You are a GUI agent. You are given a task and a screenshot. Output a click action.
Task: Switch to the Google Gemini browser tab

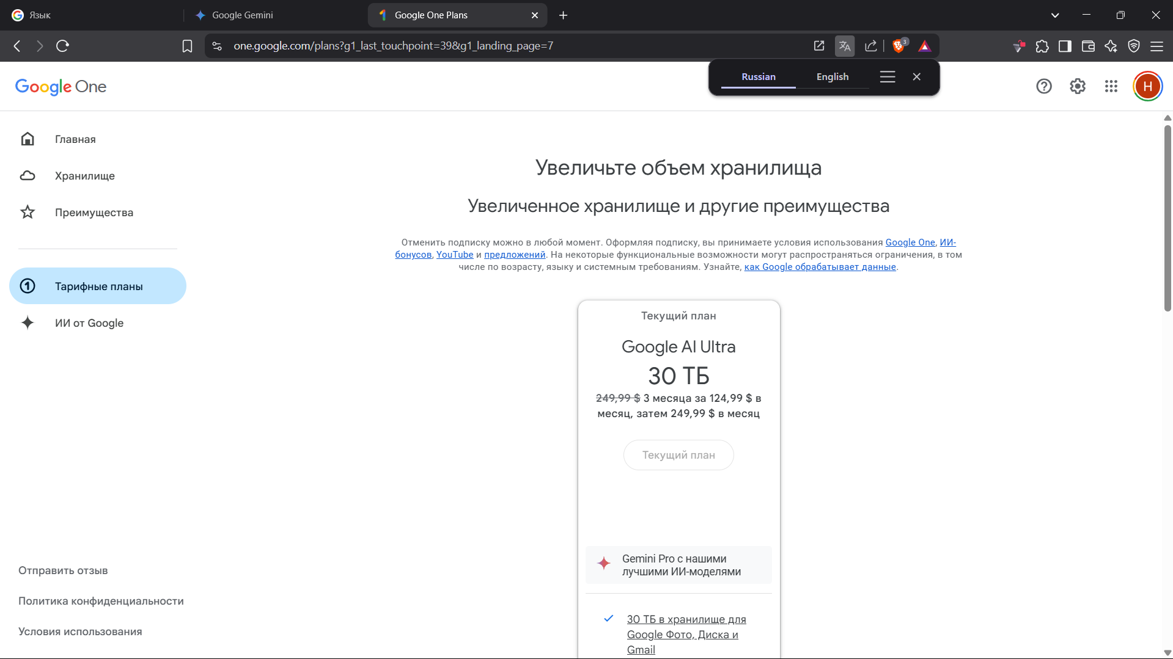click(275, 15)
